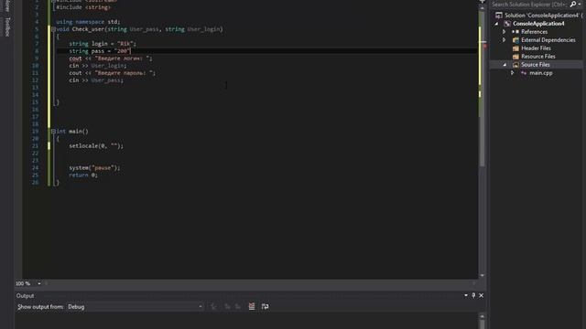Click the system("pause") line
This screenshot has width=586, height=329.
(x=94, y=168)
